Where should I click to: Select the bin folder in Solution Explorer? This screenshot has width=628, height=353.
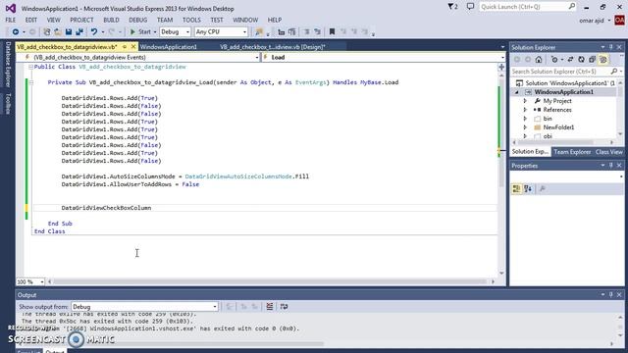(x=548, y=119)
